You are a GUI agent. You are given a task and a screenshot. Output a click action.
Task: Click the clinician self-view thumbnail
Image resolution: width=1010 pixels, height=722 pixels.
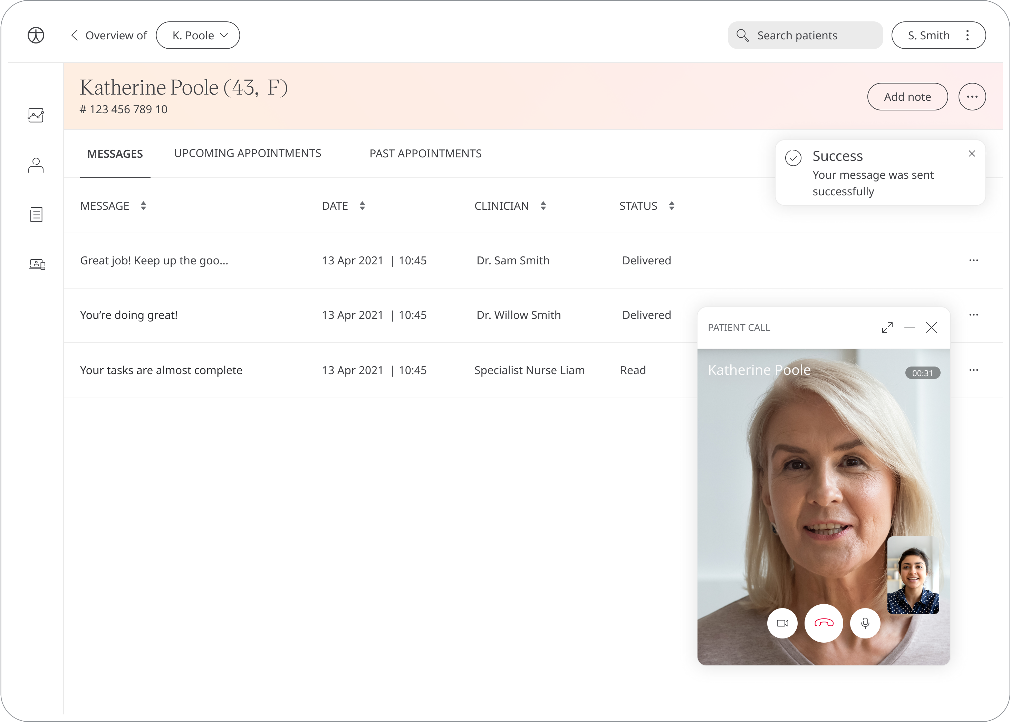[913, 575]
